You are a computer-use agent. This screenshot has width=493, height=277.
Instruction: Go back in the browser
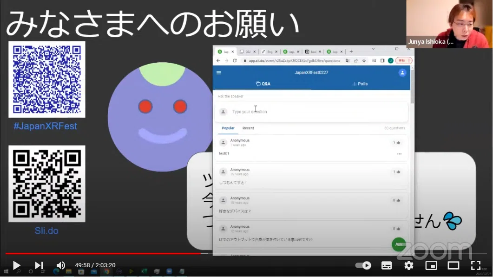click(x=218, y=61)
